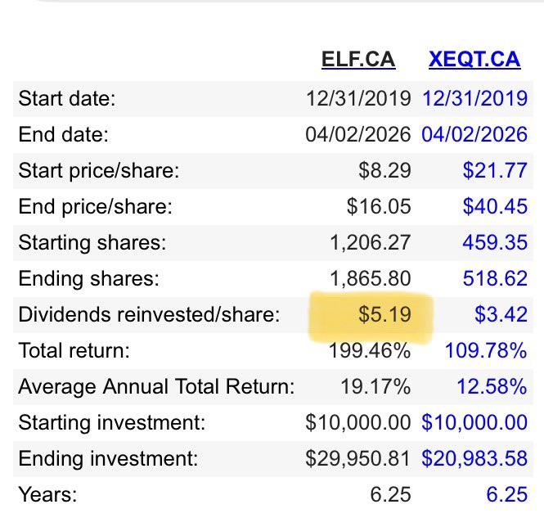Click the Dividends reinvested/share label

coord(149,314)
